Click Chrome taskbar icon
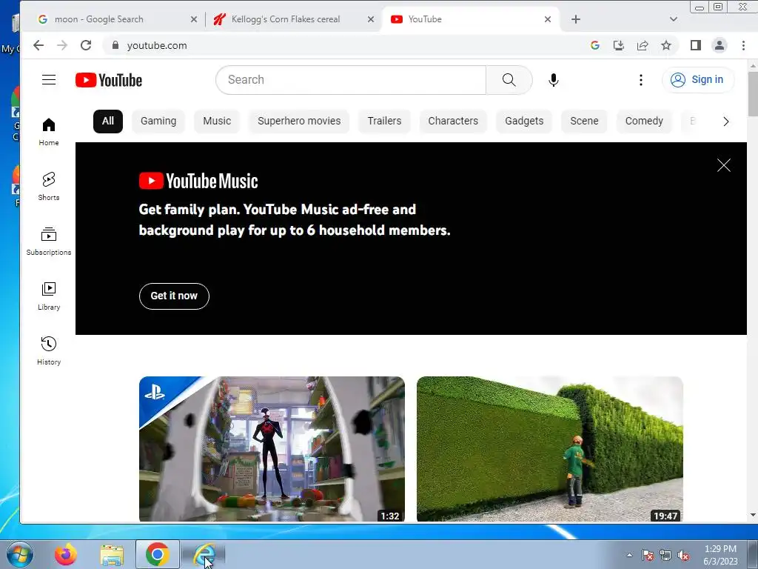758x569 pixels. pos(158,554)
